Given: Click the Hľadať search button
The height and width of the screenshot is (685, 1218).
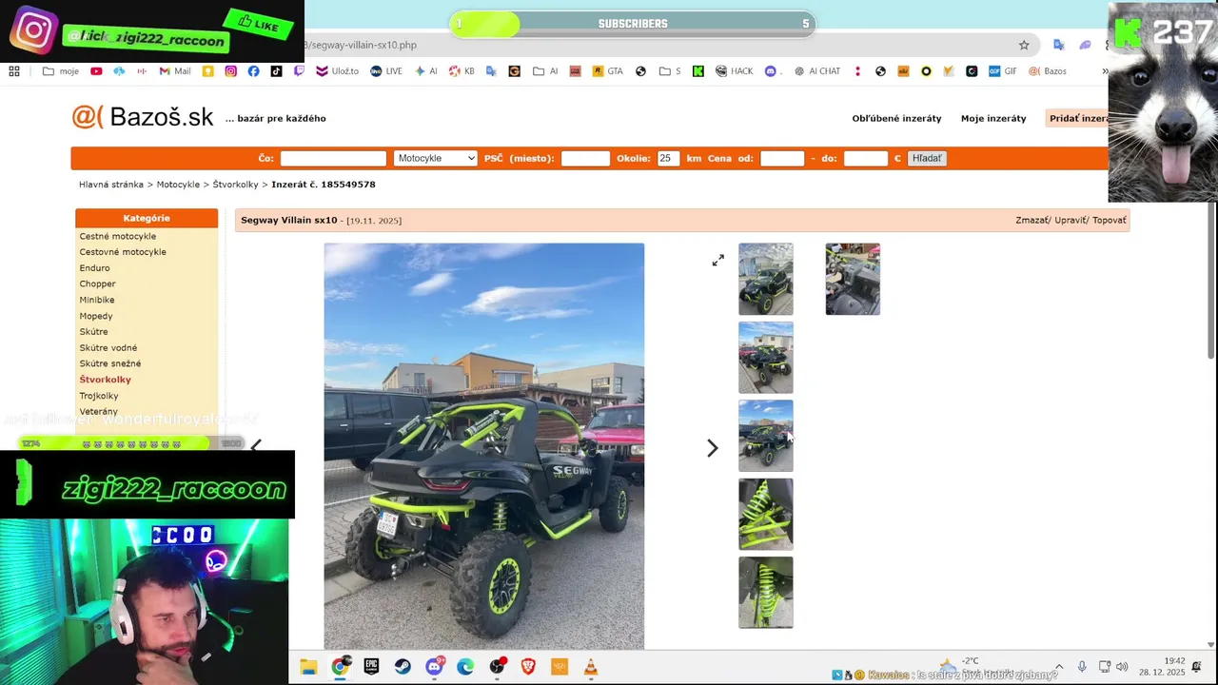Looking at the screenshot, I should [x=926, y=158].
